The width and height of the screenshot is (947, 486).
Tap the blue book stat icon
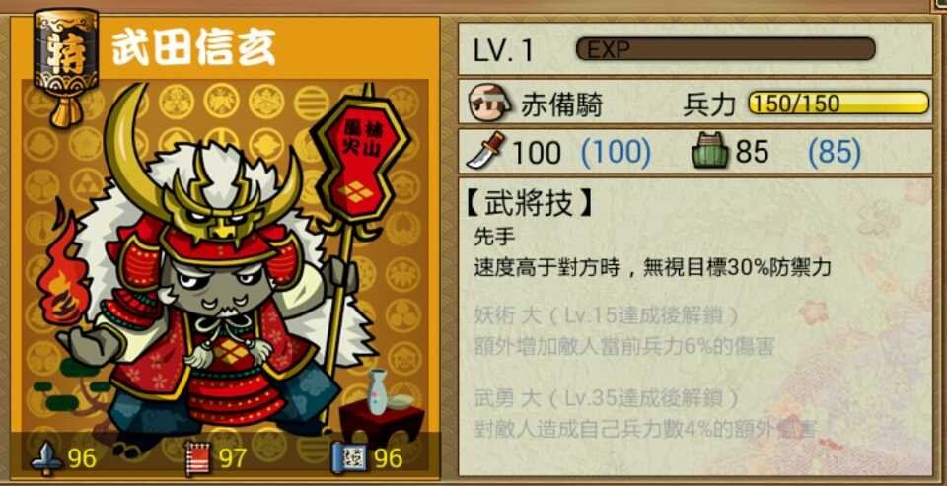[350, 458]
